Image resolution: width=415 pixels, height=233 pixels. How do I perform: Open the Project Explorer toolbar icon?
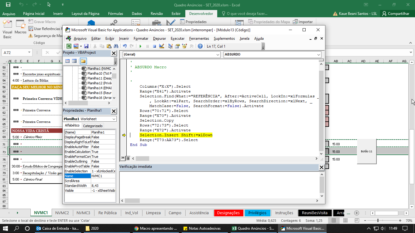point(170,46)
